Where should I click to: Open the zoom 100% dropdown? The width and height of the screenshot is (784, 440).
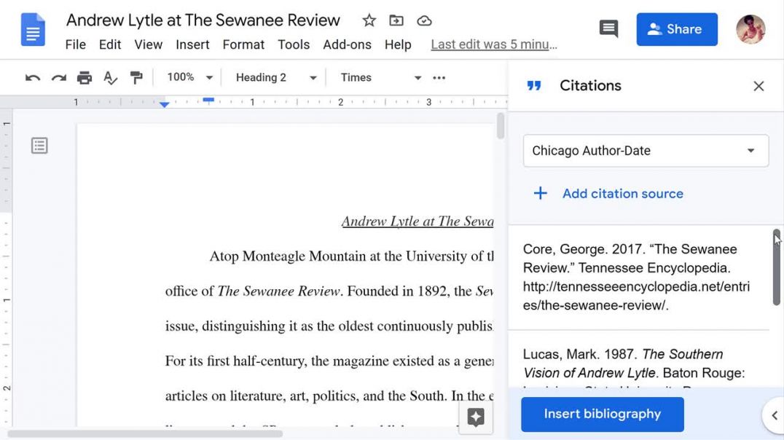(x=190, y=77)
